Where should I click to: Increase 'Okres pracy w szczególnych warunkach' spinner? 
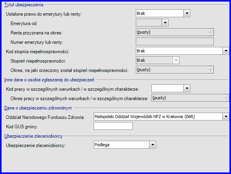226,96
